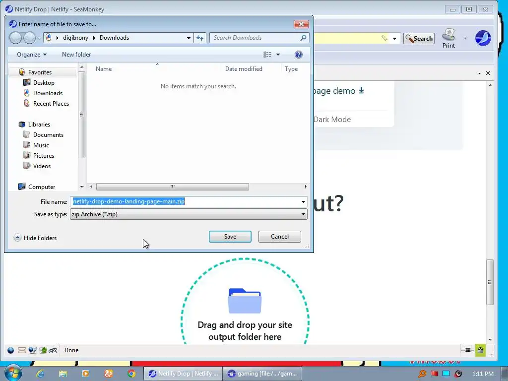Click the tag icon in SeaMonkey URL bar
508x381 pixels.
[384, 38]
